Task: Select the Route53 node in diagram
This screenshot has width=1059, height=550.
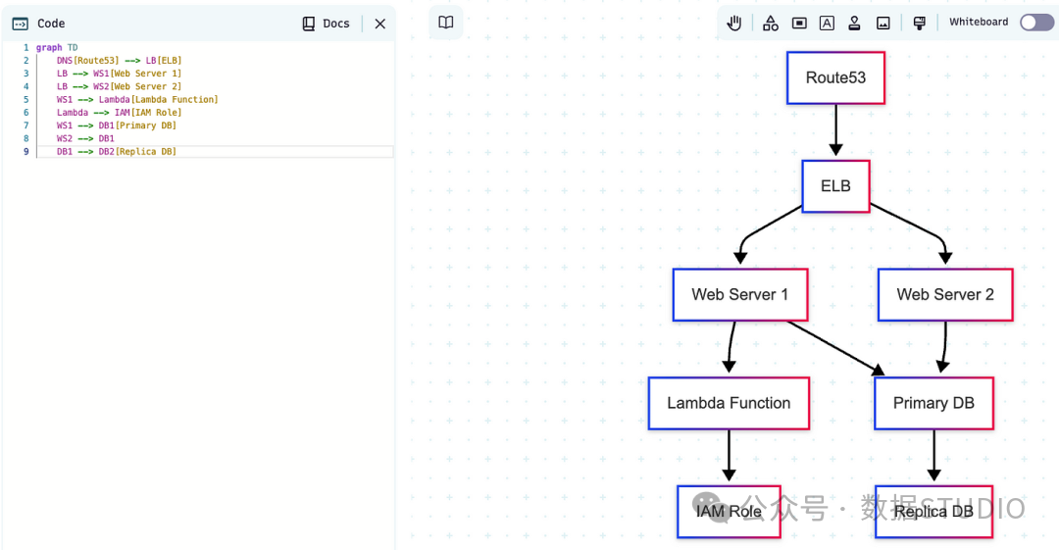Action: pos(835,77)
